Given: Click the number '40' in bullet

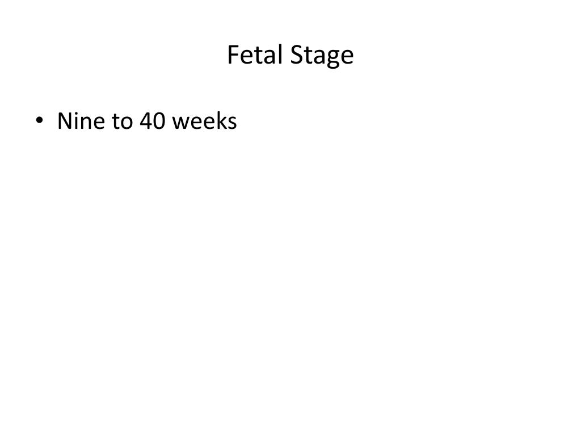Looking at the screenshot, I should [x=152, y=121].
